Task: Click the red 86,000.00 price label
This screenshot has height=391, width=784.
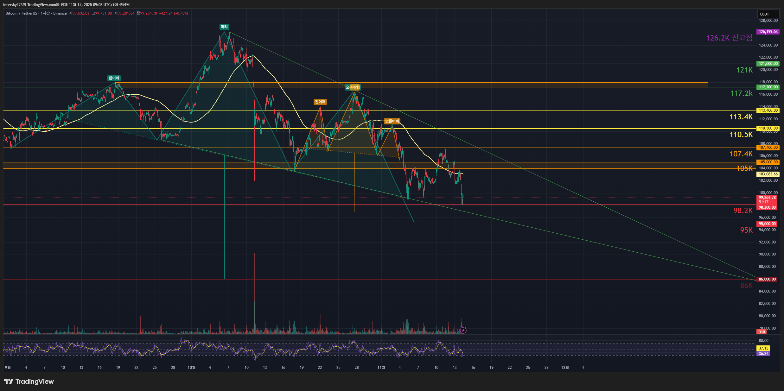Action: click(x=767, y=279)
